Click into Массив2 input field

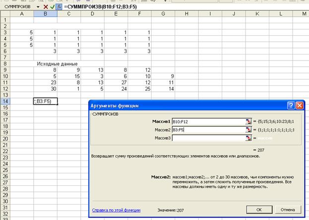(208, 130)
